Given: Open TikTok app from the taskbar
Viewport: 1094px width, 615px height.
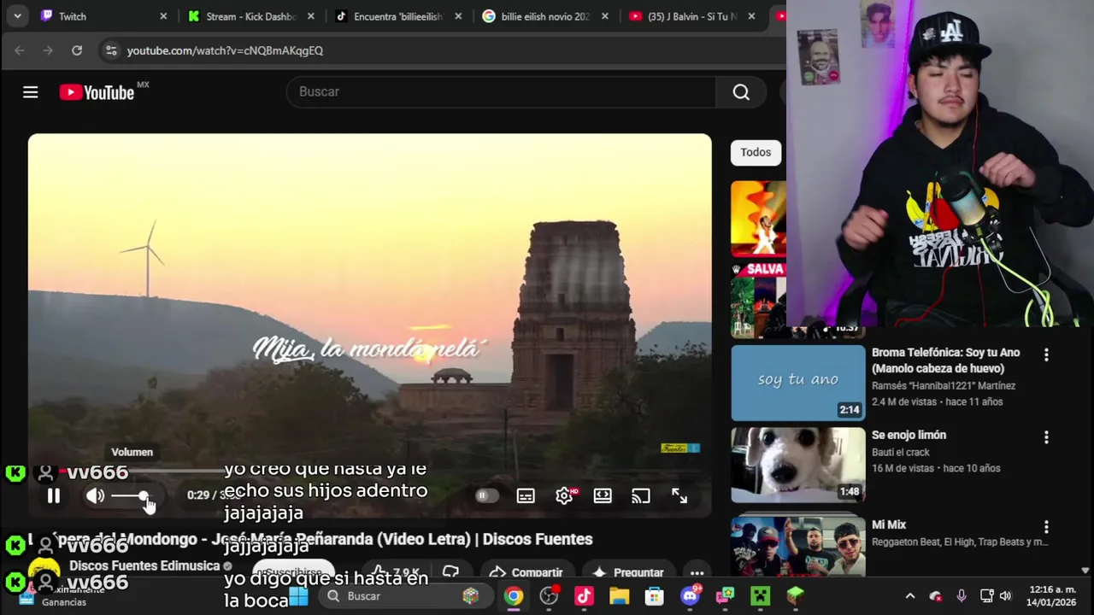Looking at the screenshot, I should 584,596.
